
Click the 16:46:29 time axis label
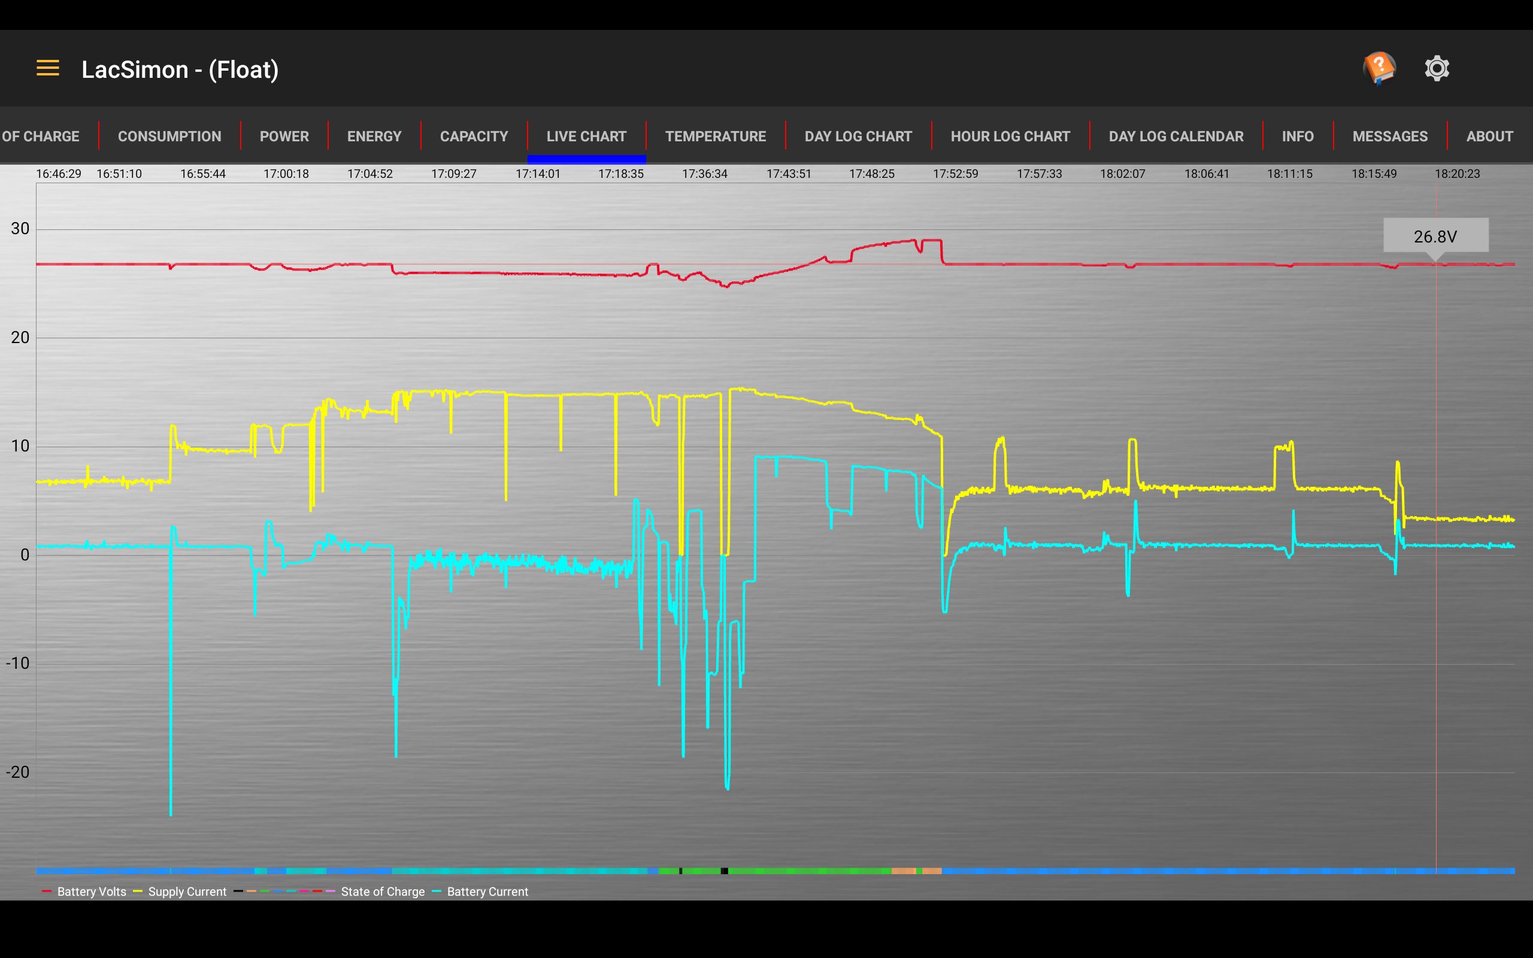[x=58, y=174]
